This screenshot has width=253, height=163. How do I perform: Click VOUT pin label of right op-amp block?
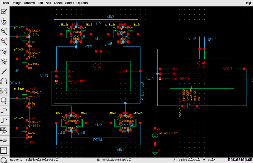coord(227,69)
